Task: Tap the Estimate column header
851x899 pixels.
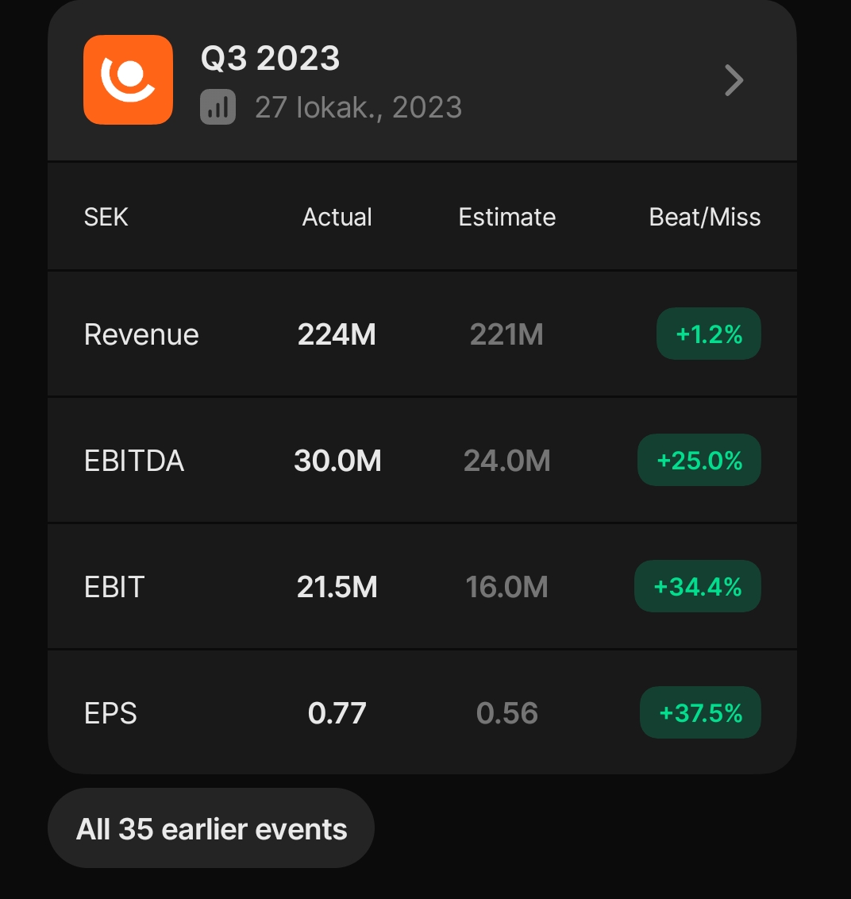Action: pyautogui.click(x=507, y=217)
